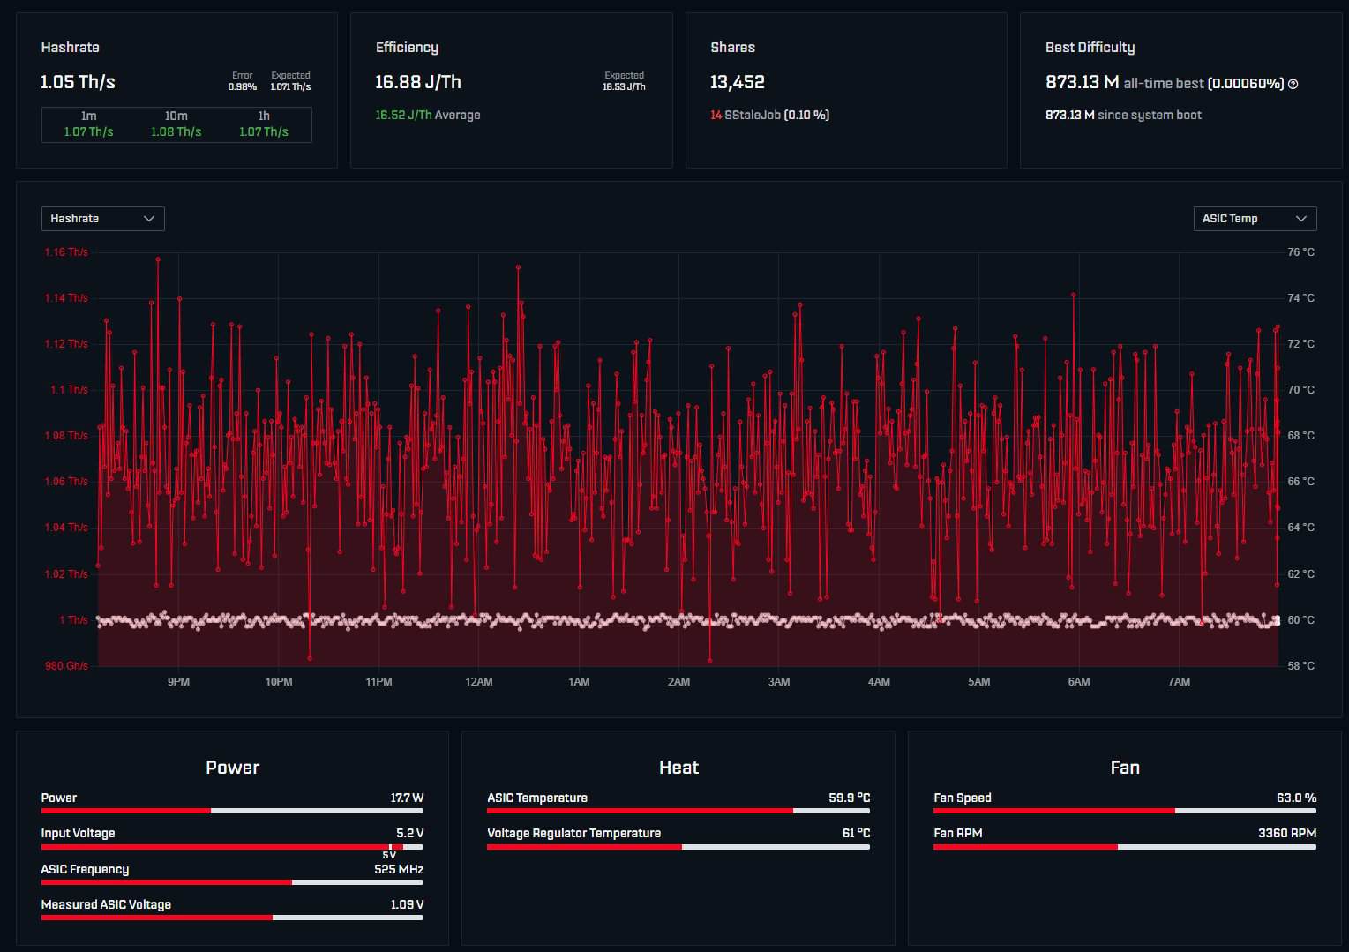The image size is (1349, 952).
Task: Click the help icon beside all-time best
Action: 1293,84
